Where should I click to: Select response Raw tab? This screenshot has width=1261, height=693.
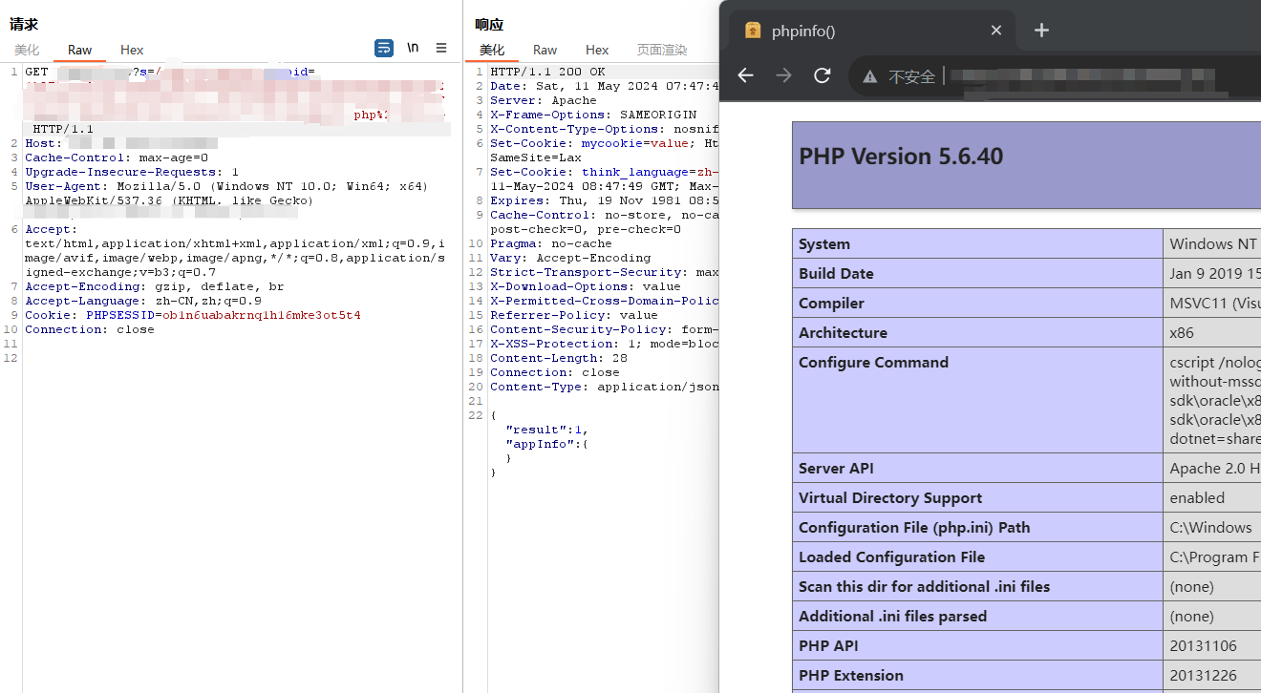(545, 50)
